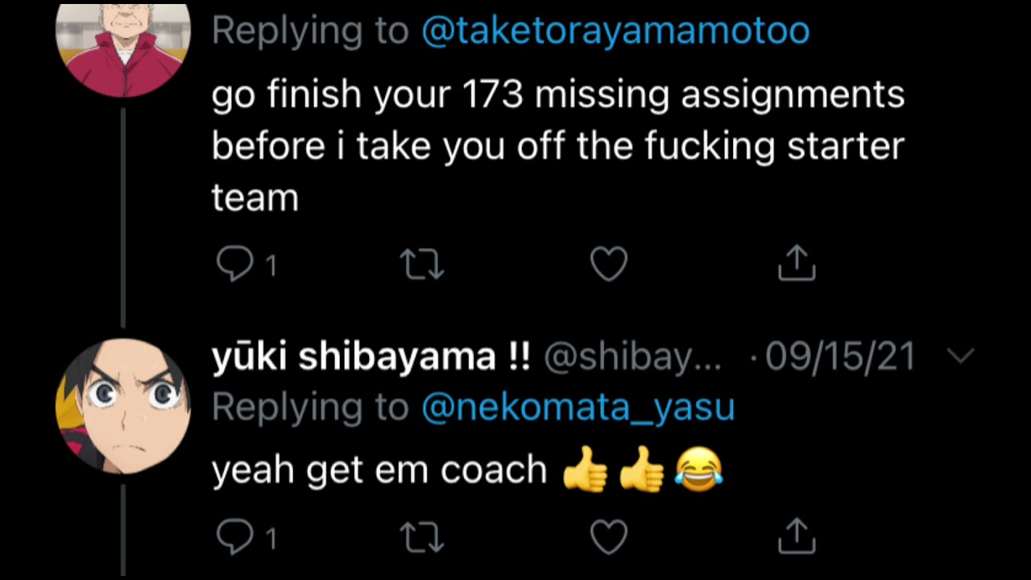
Task: Open the @taketorayamamotoo mention link
Action: tap(615, 31)
